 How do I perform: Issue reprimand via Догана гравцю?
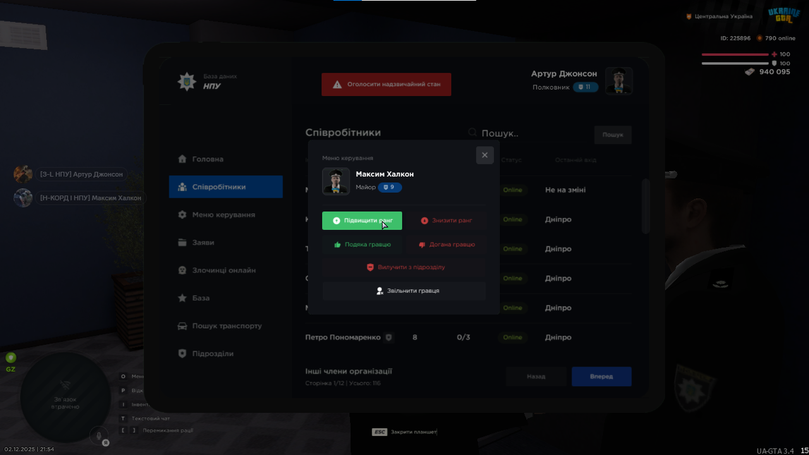(446, 245)
